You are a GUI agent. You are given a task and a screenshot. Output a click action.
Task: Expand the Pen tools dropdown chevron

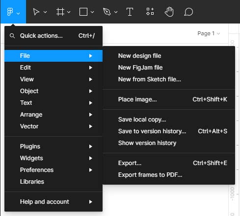[x=116, y=12]
